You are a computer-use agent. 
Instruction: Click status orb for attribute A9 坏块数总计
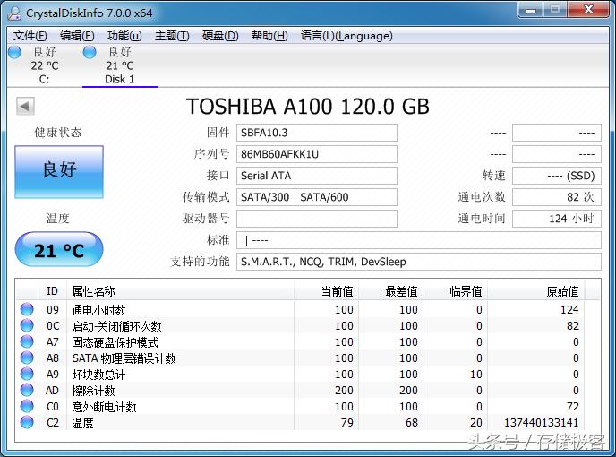pyautogui.click(x=27, y=375)
